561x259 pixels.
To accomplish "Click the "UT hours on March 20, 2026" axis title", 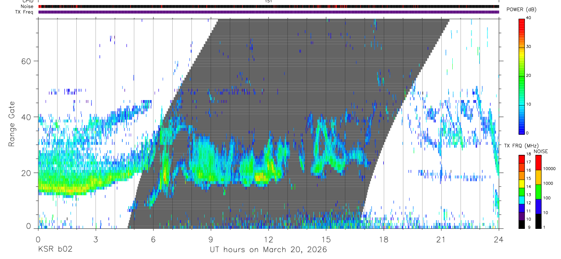I will tap(268, 250).
